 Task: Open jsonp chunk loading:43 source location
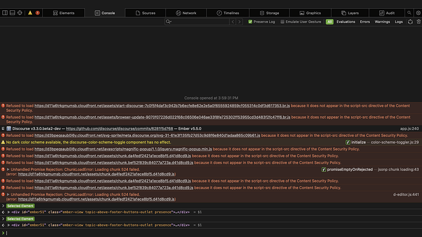click(398, 170)
